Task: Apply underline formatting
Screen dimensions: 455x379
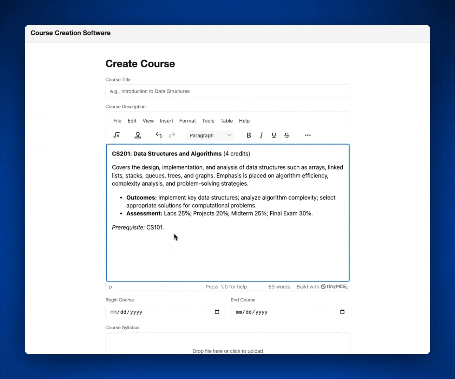Action: tap(274, 135)
